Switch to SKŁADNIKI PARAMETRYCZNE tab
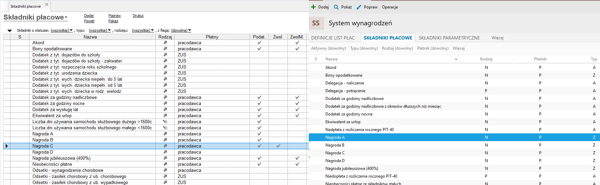This screenshot has width=600, height=185. (449, 38)
